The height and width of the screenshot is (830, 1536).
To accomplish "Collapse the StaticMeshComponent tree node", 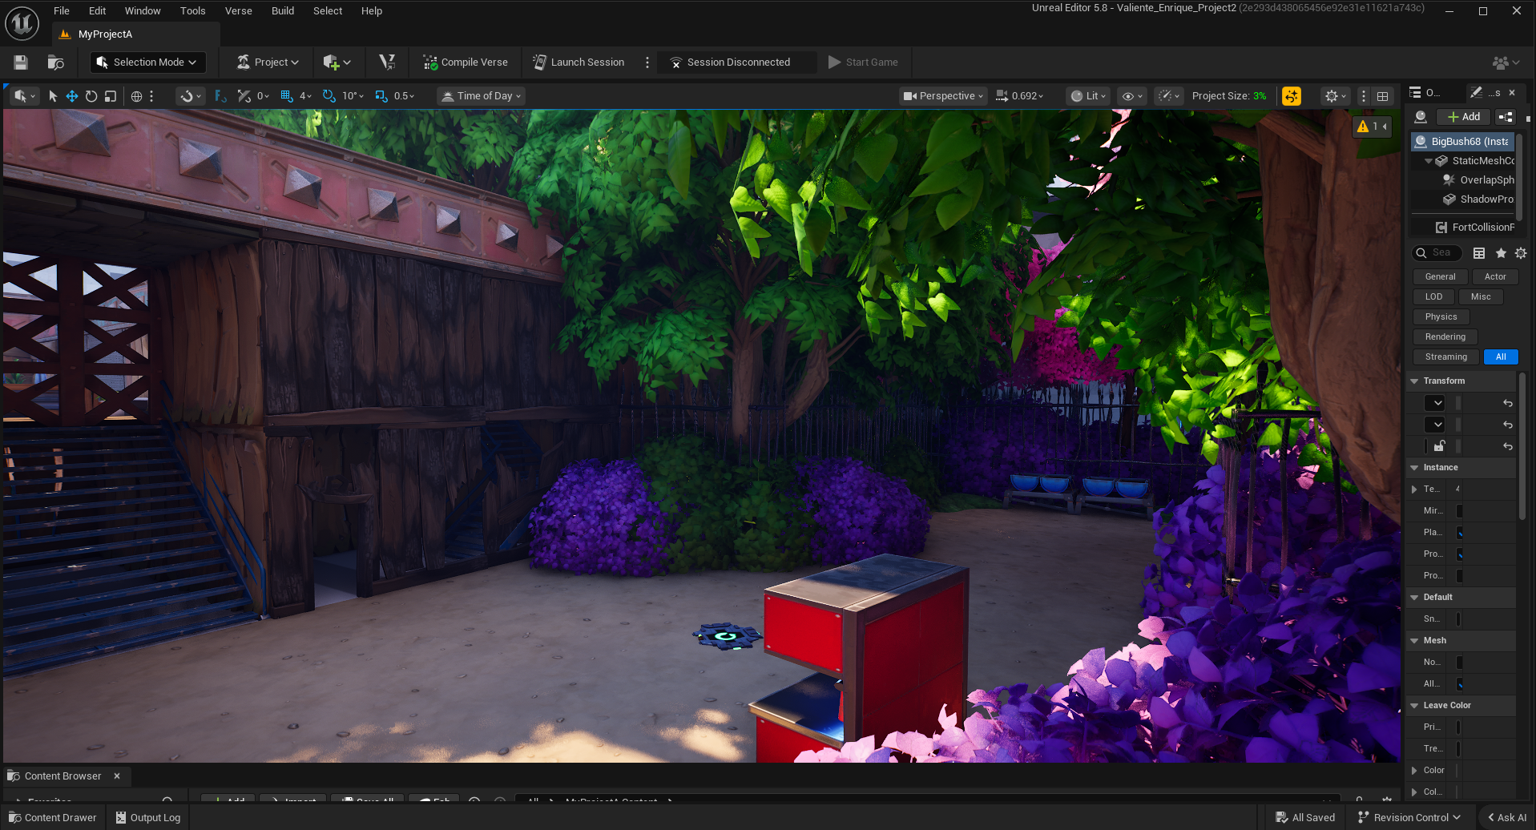I will [1428, 161].
